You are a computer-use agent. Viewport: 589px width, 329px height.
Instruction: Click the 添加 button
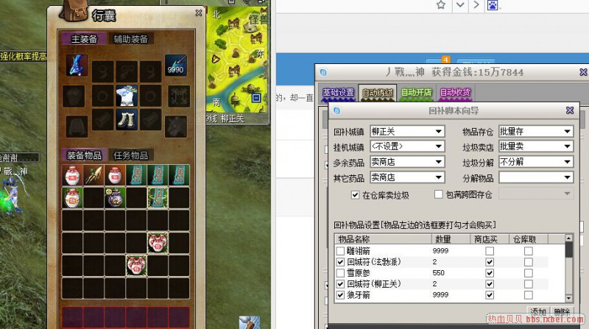(x=539, y=312)
